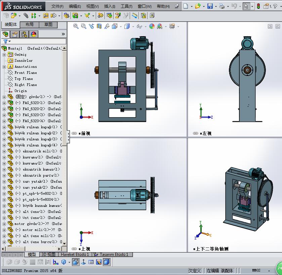Expand the panel tabs double chevron
282x275 pixels.
point(63,34)
